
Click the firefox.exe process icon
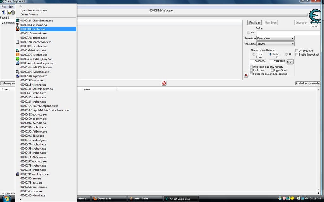(x=18, y=29)
